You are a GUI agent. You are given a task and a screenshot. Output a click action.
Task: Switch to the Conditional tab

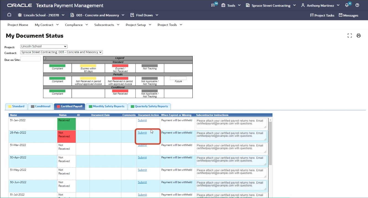(x=41, y=106)
